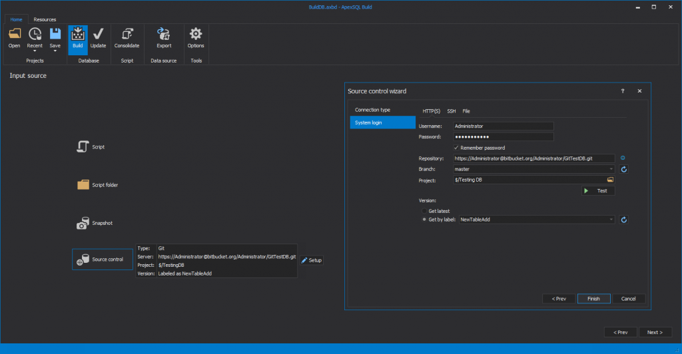
Task: Switch to the SSH protocol tab
Action: coord(452,110)
